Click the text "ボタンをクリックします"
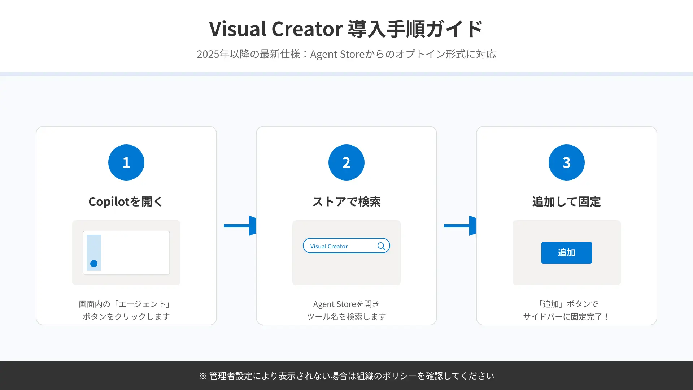 (126, 317)
